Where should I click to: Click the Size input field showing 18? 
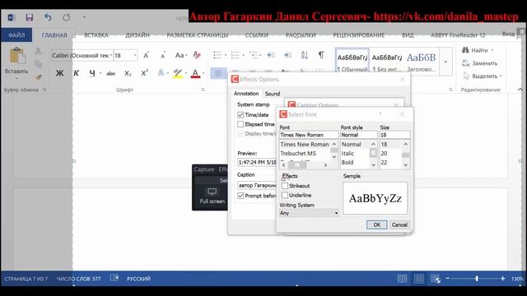394,135
